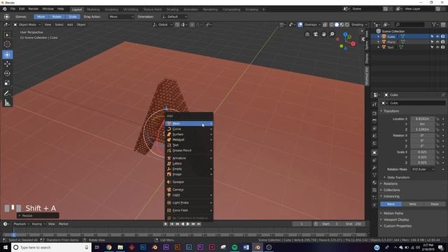The height and width of the screenshot is (252, 448).
Task: Choose Text in the Add menu
Action: click(x=189, y=145)
